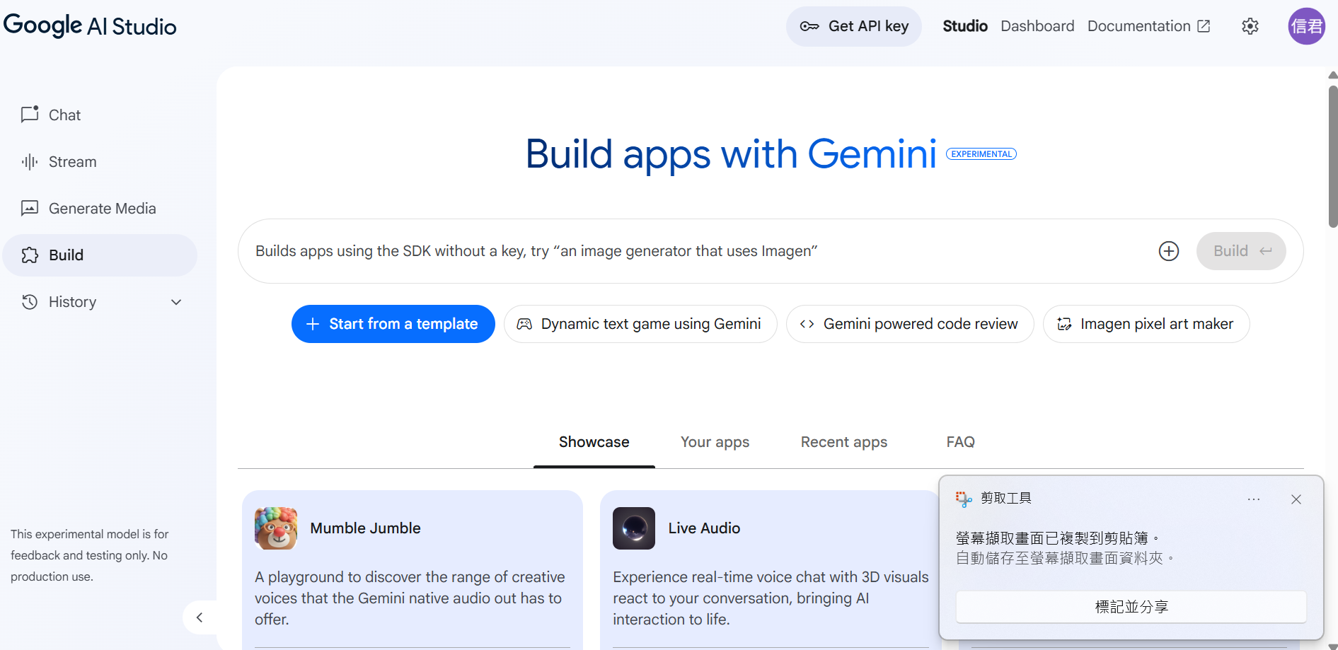Click the Google AI Studio logo
The height and width of the screenshot is (650, 1338).
[x=90, y=26]
